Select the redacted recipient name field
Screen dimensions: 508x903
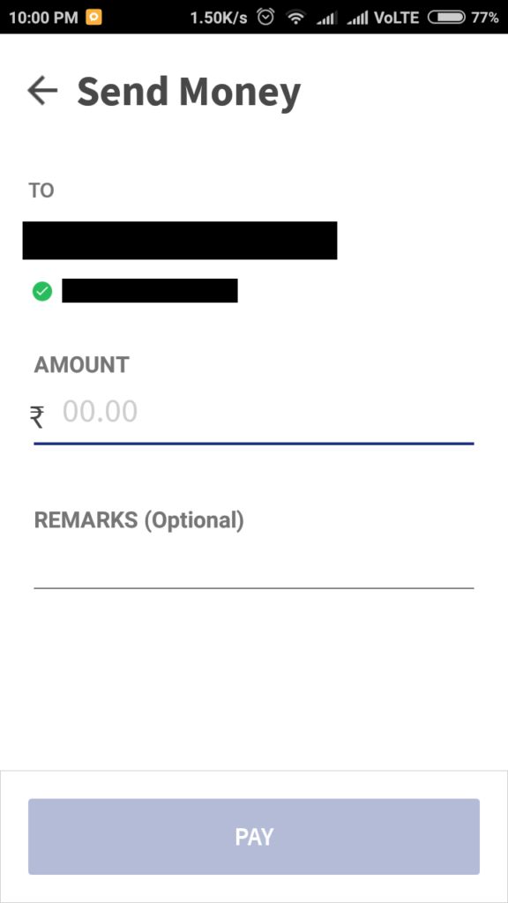(180, 240)
